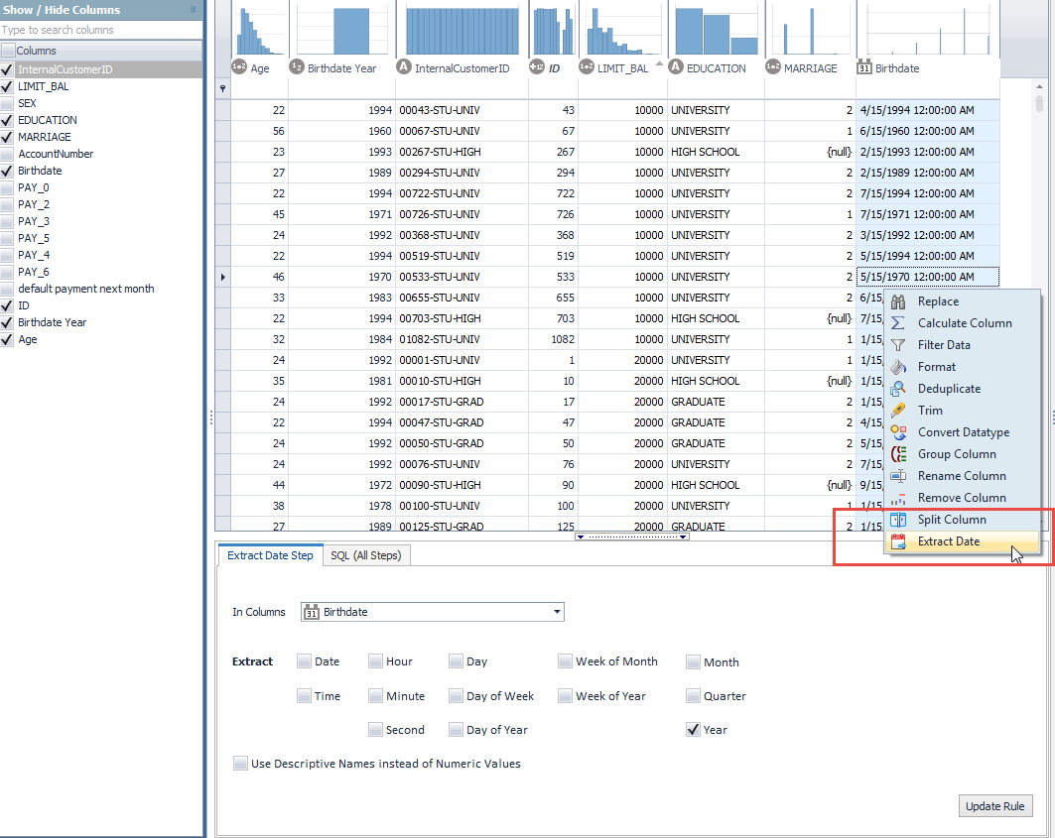Click the Remove Column icon
The image size is (1055, 838).
click(x=898, y=498)
